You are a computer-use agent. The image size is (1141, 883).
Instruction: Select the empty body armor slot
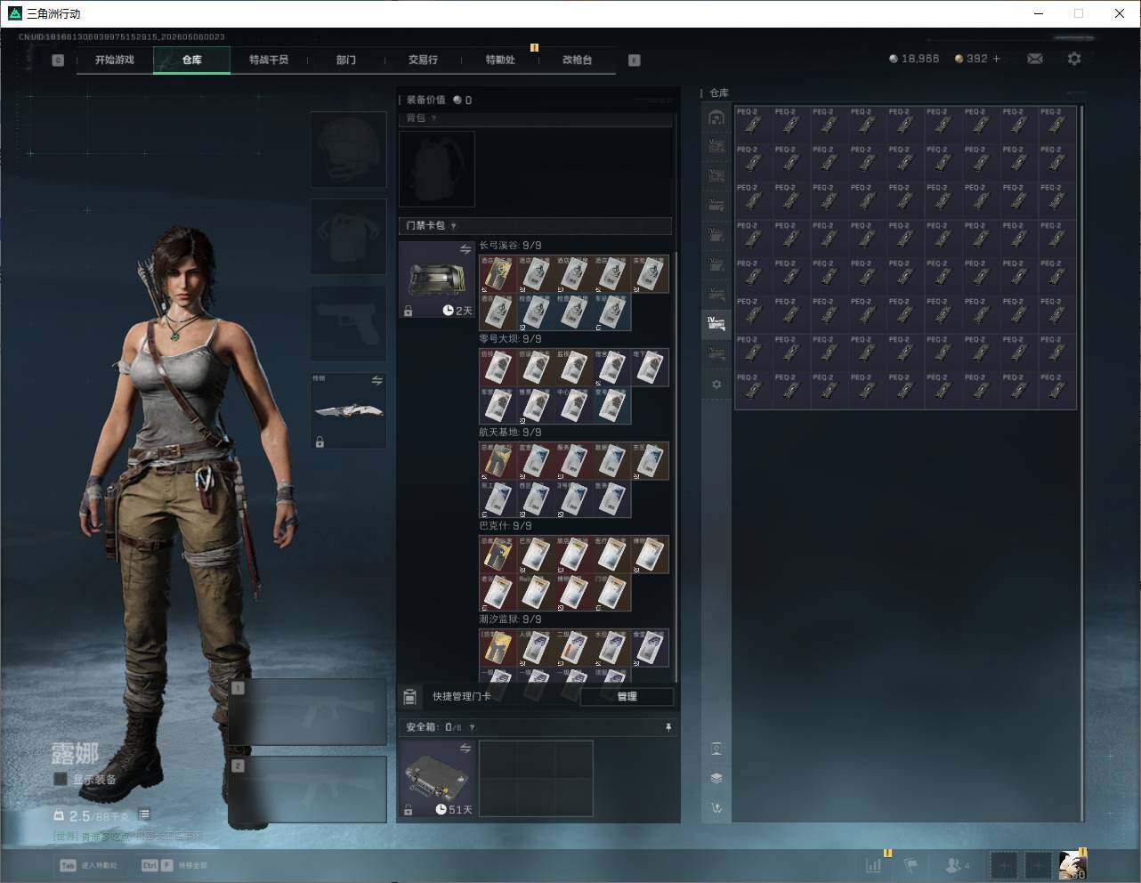coord(348,237)
